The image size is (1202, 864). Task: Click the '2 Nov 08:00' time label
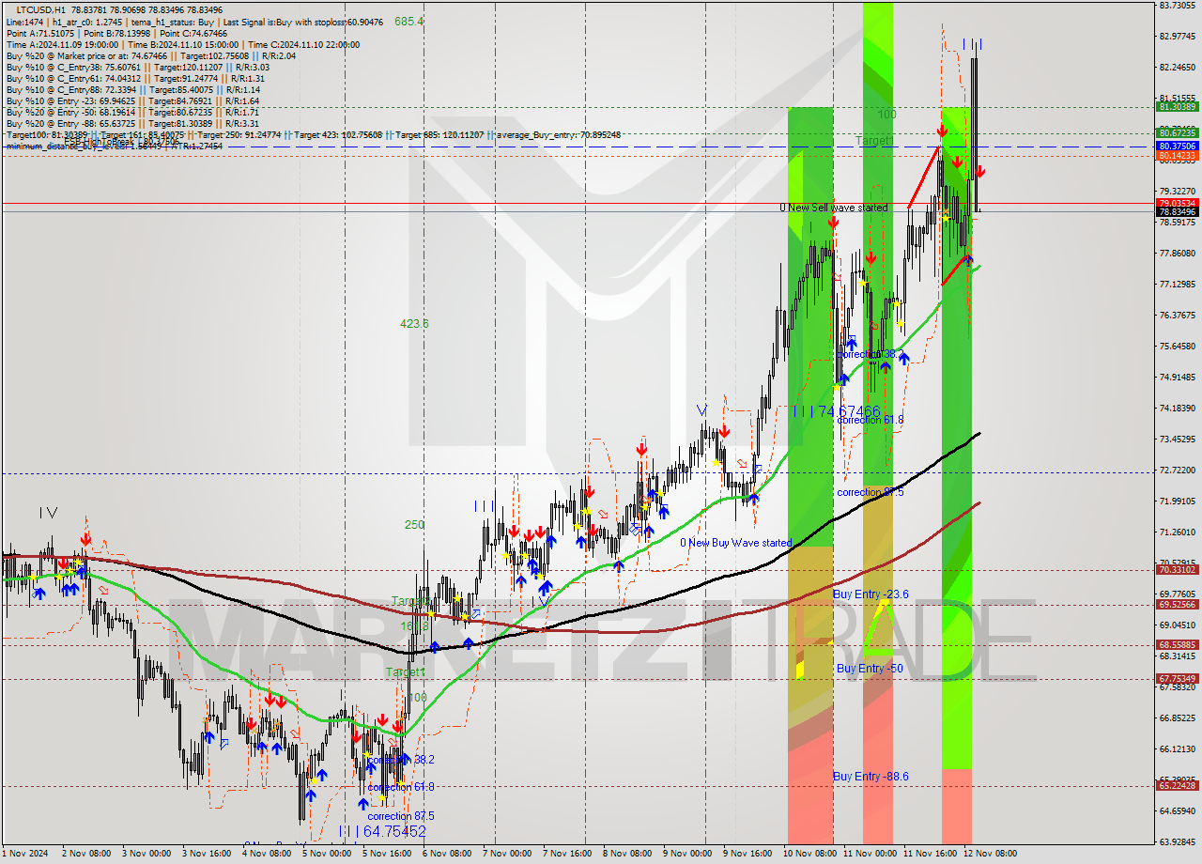(85, 854)
